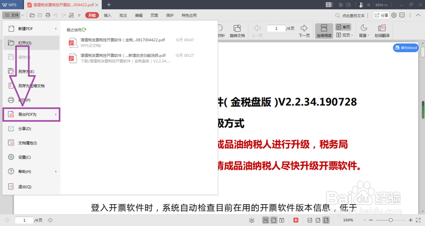Click zoom in plus button
This screenshot has height=226, width=425.
click(x=411, y=220)
